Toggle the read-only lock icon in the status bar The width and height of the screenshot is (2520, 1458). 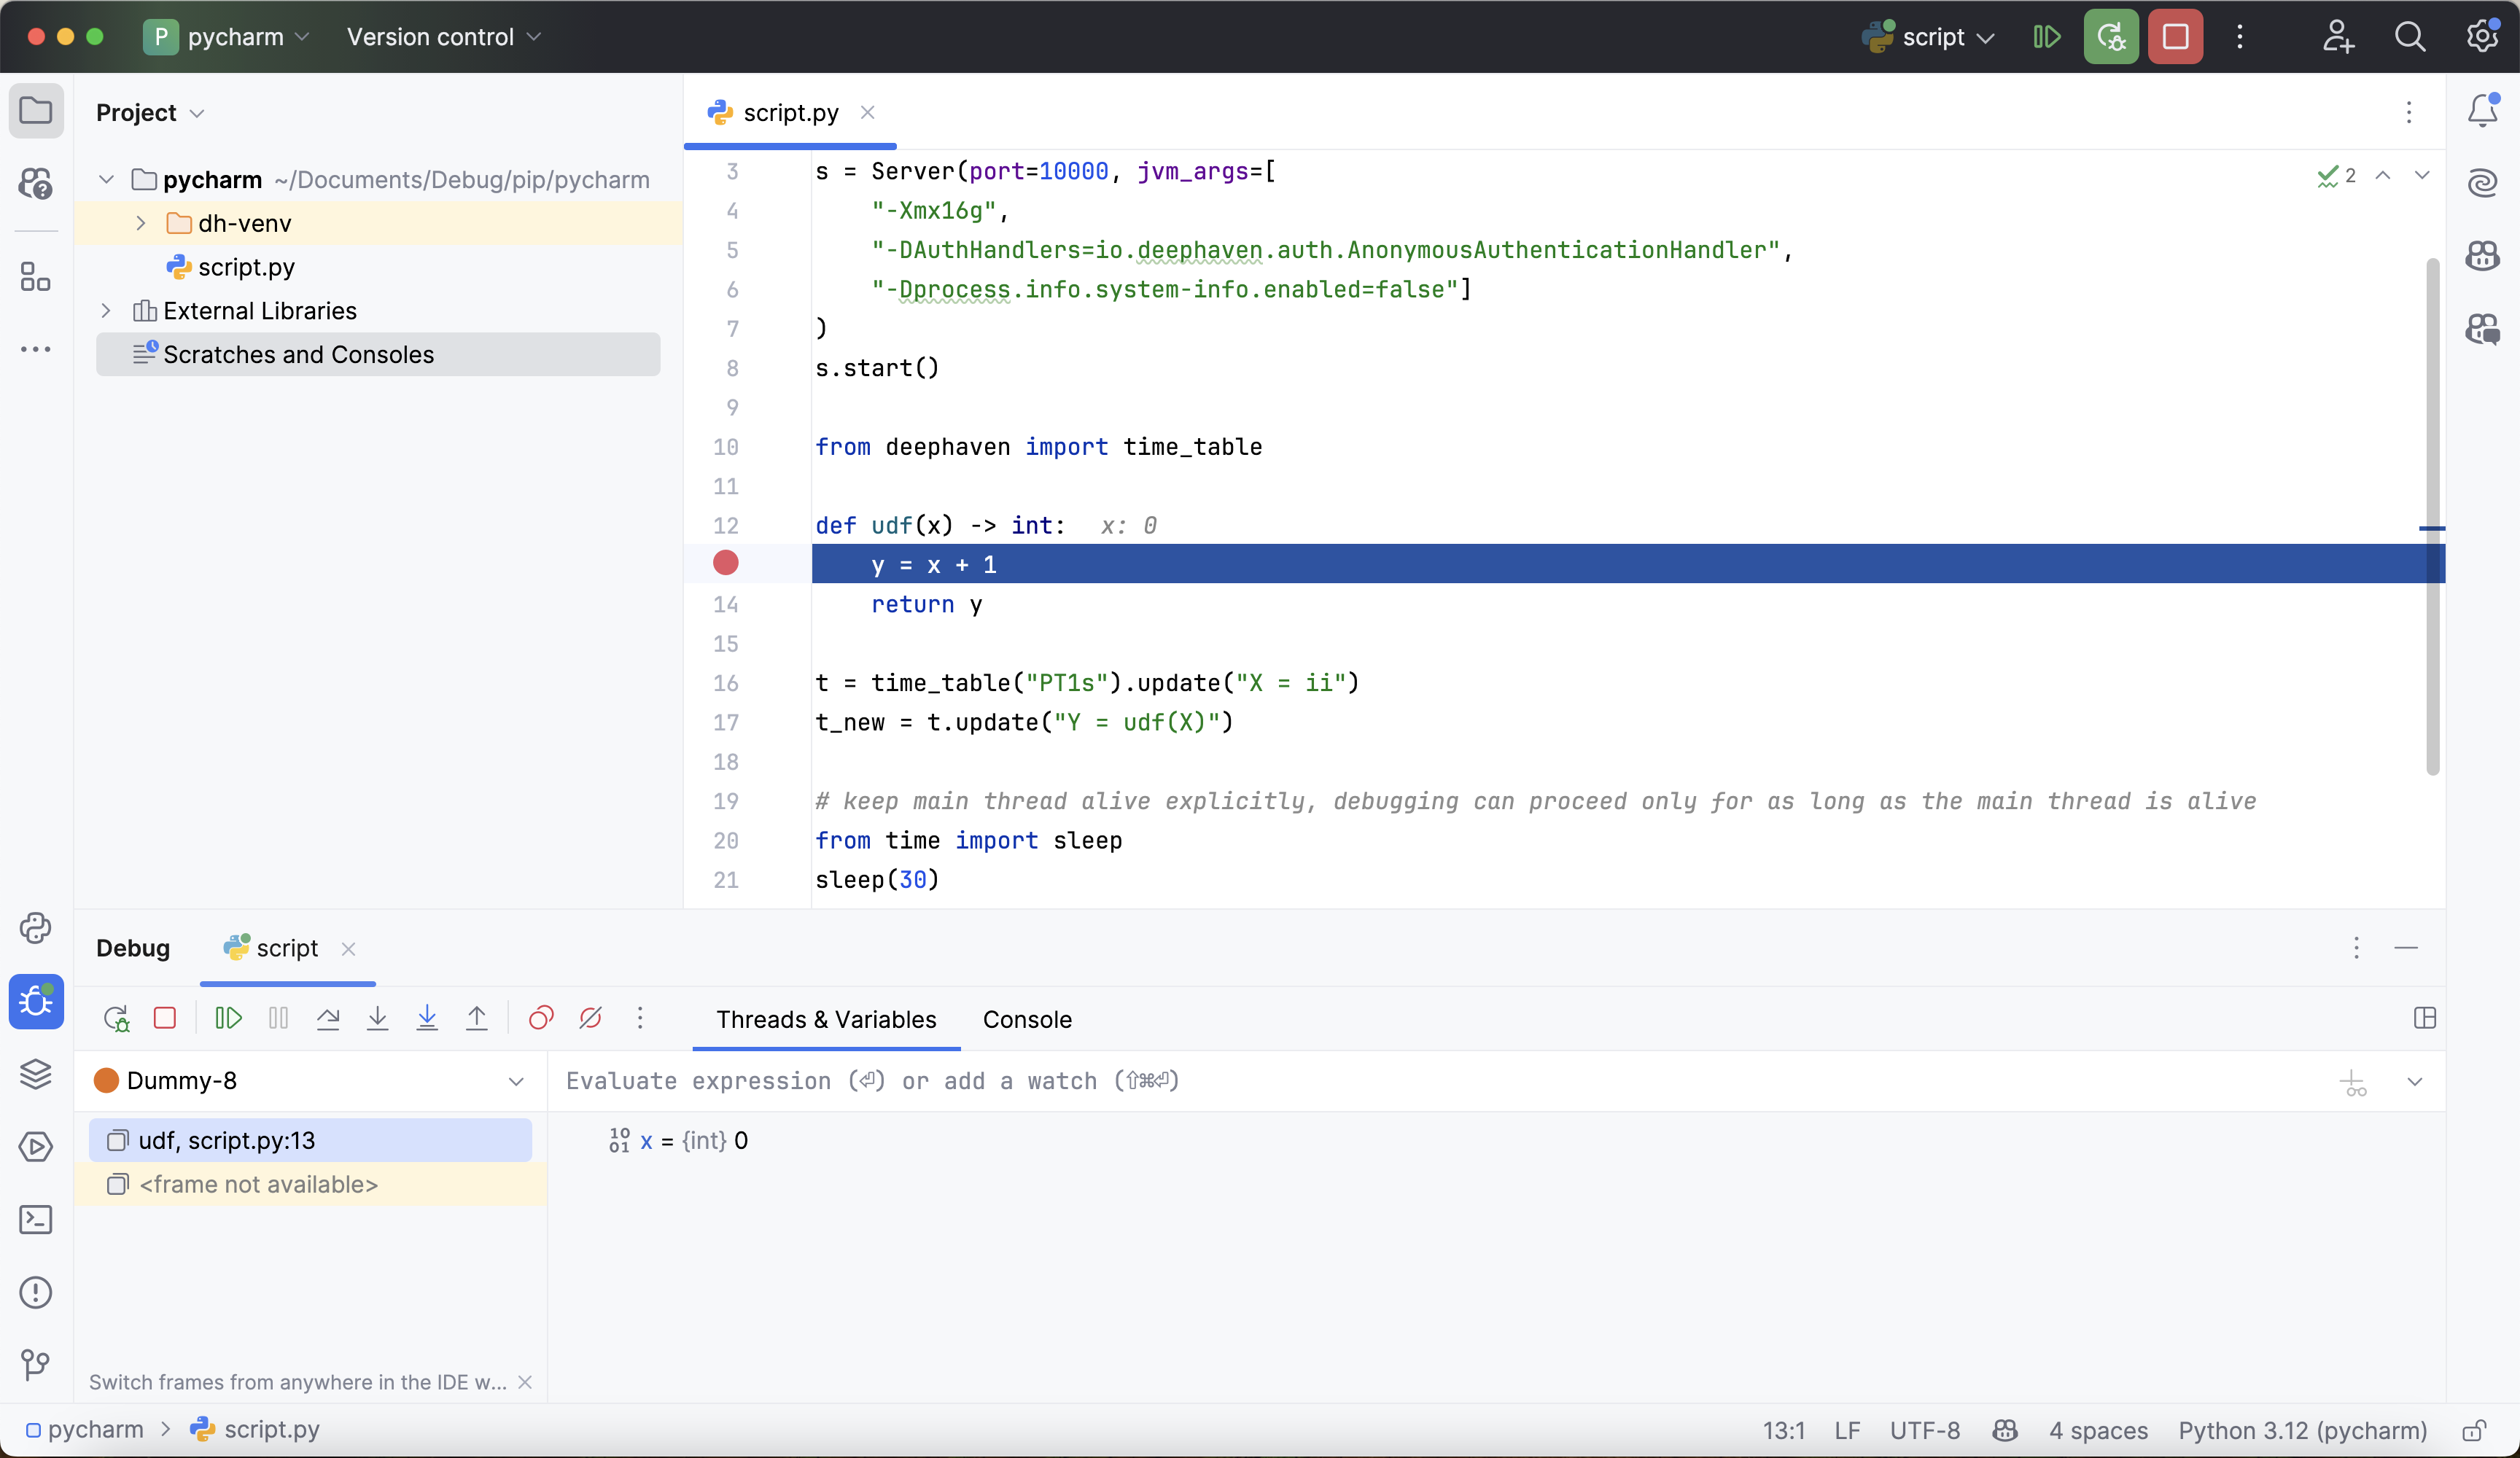[2474, 1431]
